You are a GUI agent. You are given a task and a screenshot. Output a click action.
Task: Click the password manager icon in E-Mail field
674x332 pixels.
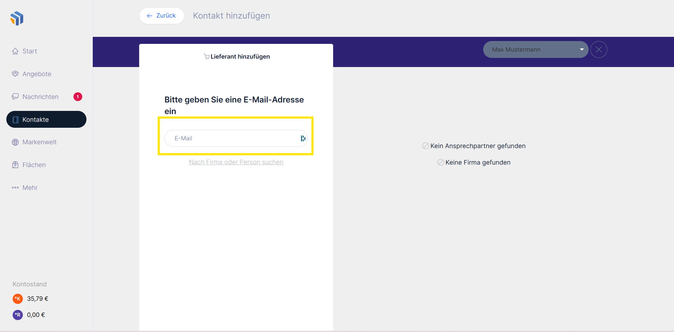[303, 138]
